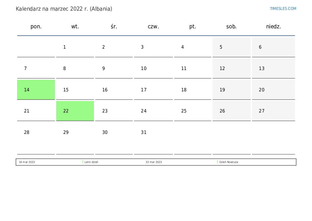Click the 'Dzień Nowruza' legend entry
The image size is (312, 221).
228,162
